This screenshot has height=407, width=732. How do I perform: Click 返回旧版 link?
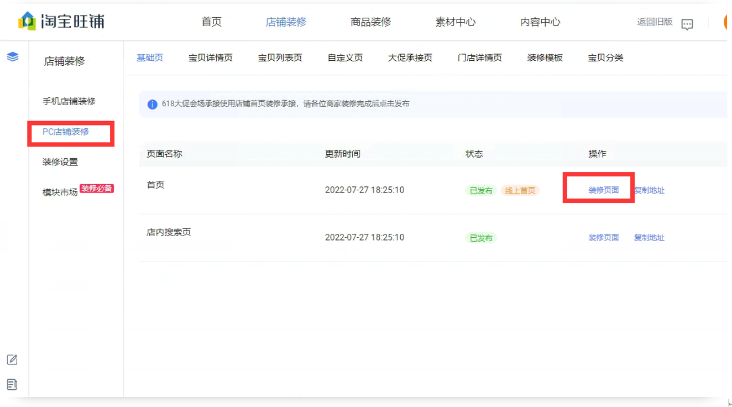[x=655, y=22]
